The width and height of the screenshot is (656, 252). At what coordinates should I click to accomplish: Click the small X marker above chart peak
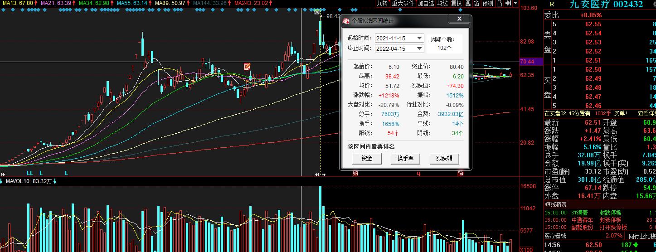(317, 11)
